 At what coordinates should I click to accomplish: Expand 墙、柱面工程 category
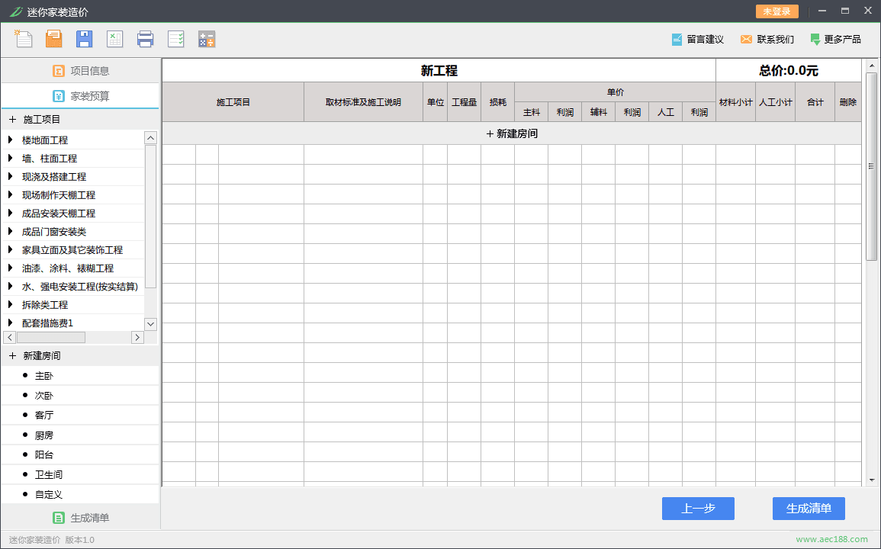tap(11, 159)
